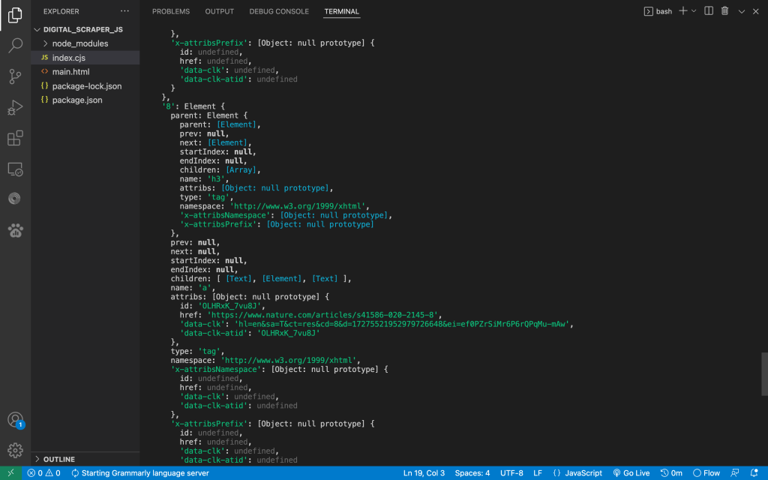Click the w3.org xhtml link under name 'h3'
This screenshot has height=480, width=768.
[x=297, y=206]
